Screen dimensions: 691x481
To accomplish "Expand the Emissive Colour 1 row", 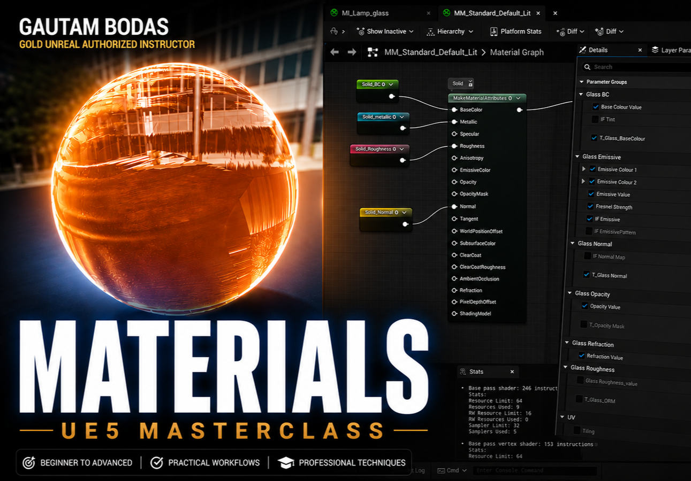I will tap(584, 169).
